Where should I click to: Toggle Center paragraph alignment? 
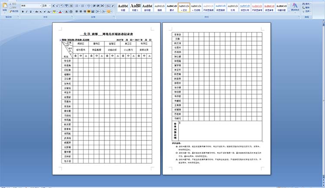point(81,12)
